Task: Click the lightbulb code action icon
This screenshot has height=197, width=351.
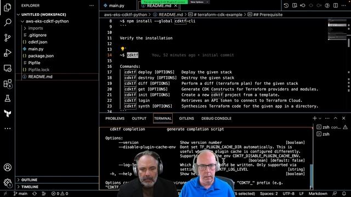Action: click(122, 49)
